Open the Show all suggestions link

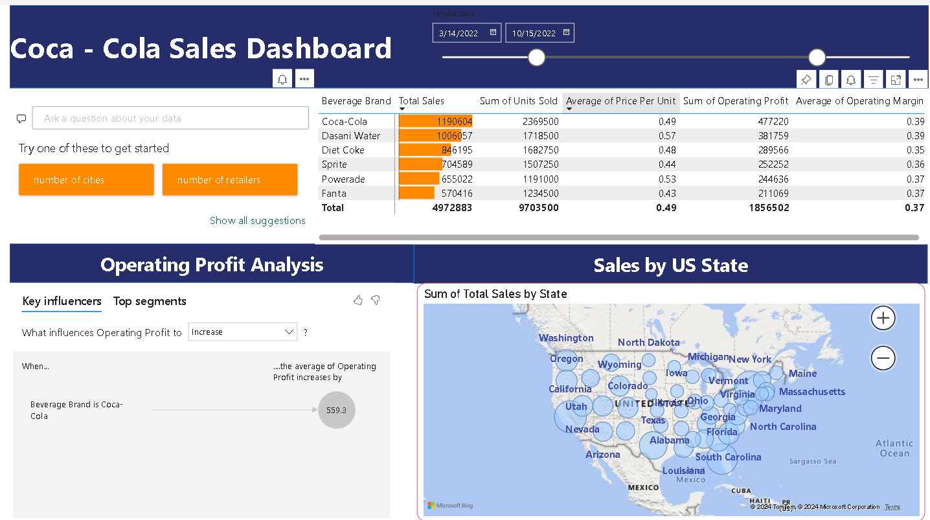[x=257, y=221]
